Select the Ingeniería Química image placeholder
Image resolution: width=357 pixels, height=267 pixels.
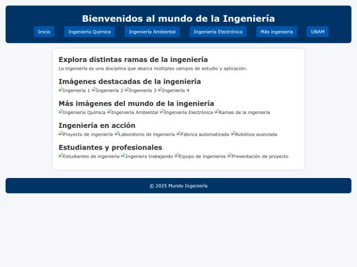coord(82,112)
